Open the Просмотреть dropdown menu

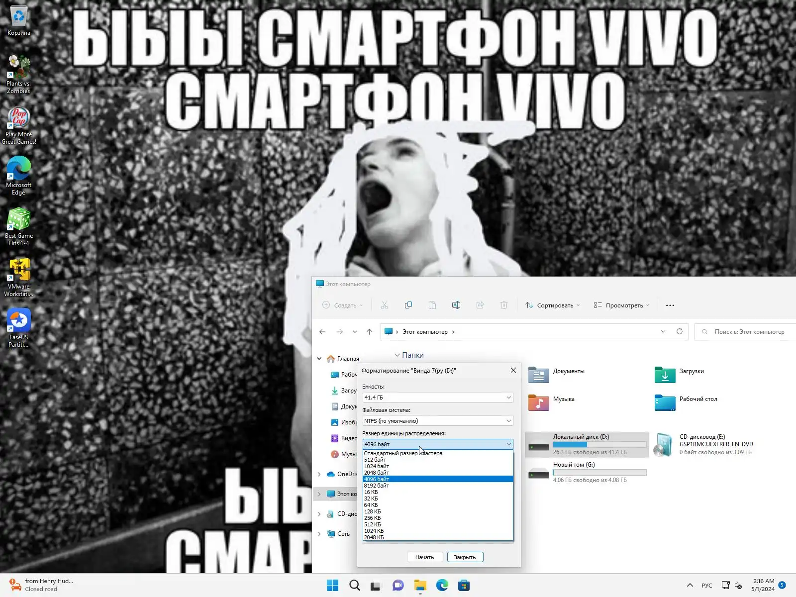tap(621, 305)
